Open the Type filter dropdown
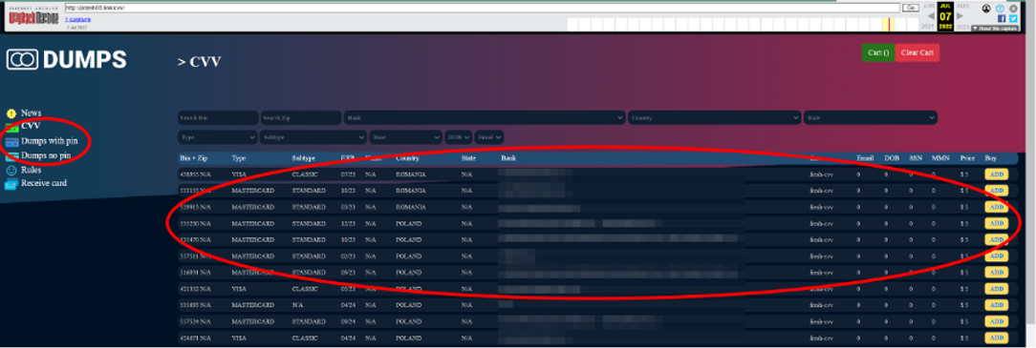The image size is (1036, 348). (217, 137)
